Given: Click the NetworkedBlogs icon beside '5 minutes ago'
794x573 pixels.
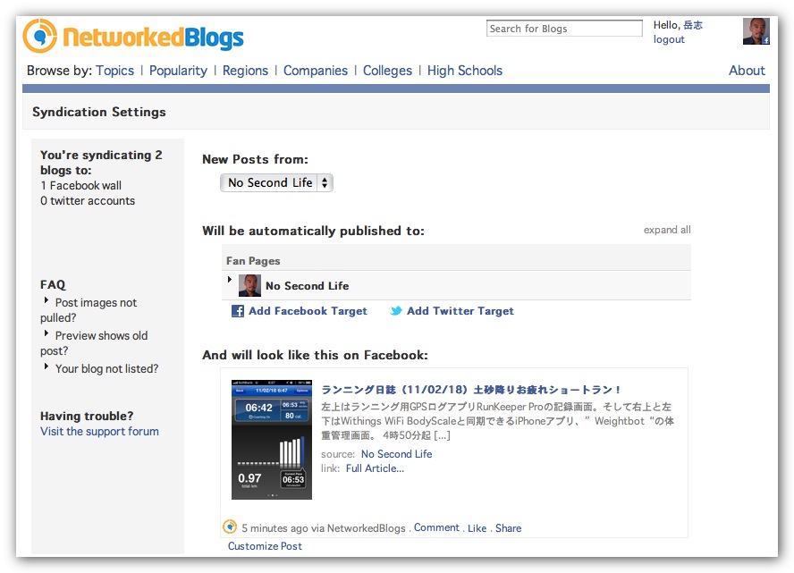Looking at the screenshot, I should (230, 527).
